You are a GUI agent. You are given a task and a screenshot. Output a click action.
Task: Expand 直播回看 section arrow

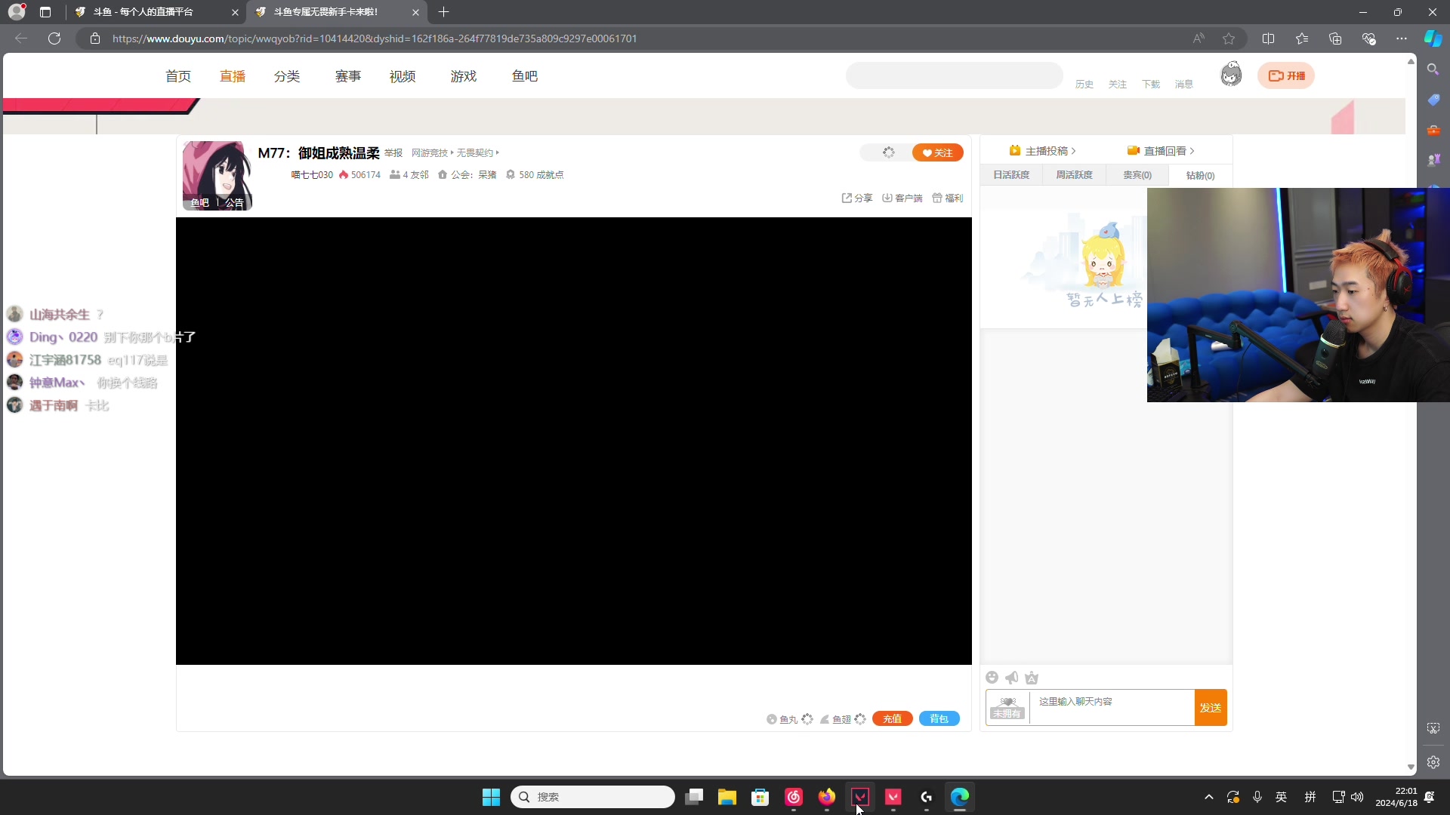1192,151
